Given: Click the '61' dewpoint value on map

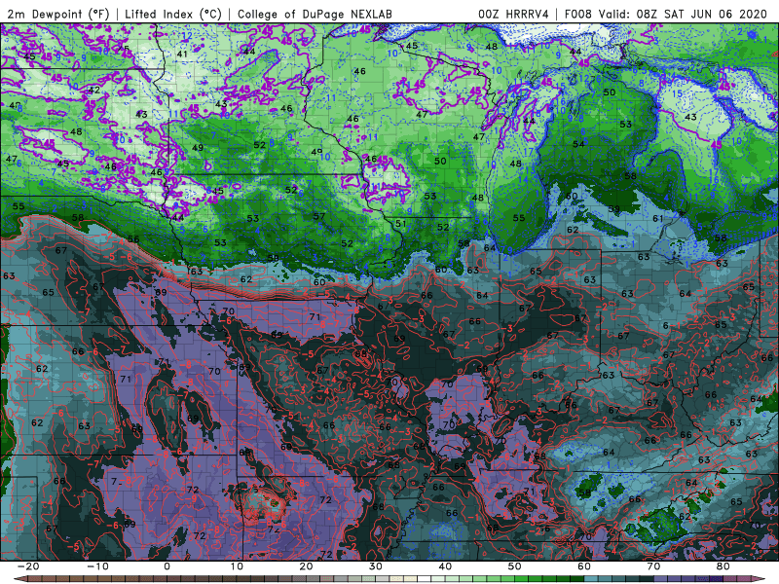Looking at the screenshot, I should (x=658, y=218).
